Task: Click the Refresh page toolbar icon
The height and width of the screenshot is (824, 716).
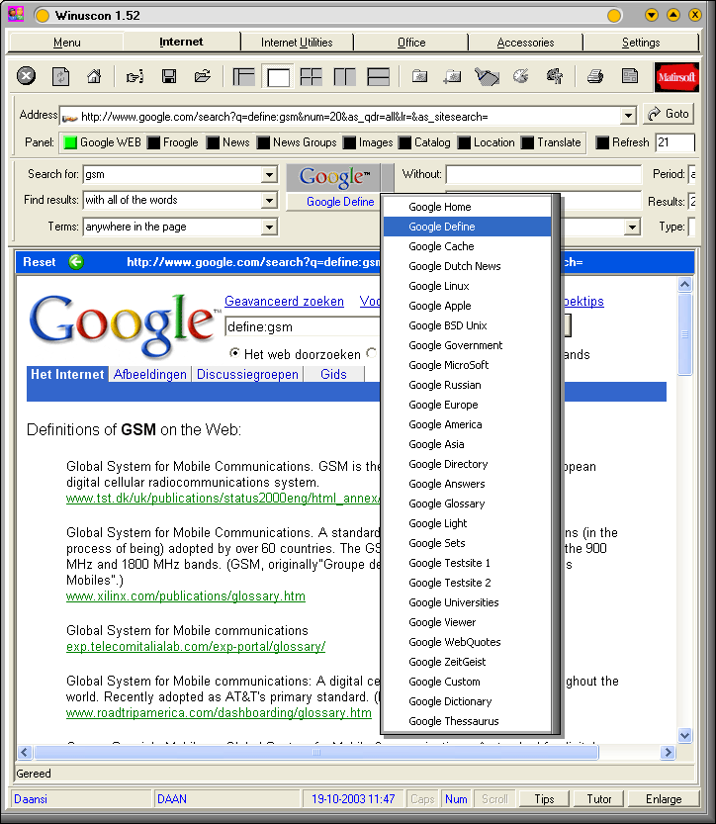Action: [61, 77]
